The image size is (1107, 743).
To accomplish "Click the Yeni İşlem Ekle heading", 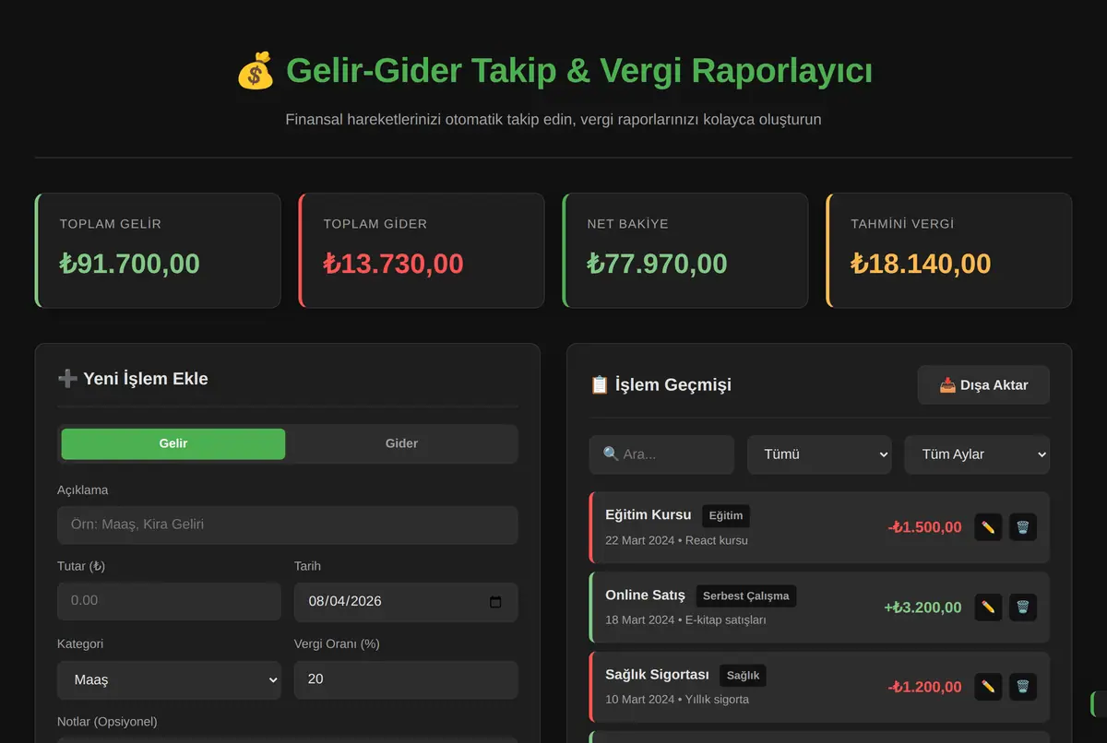I will click(133, 379).
